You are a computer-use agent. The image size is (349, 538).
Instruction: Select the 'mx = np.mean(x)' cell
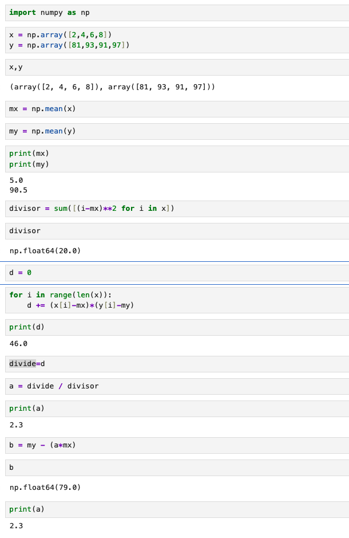(177, 109)
